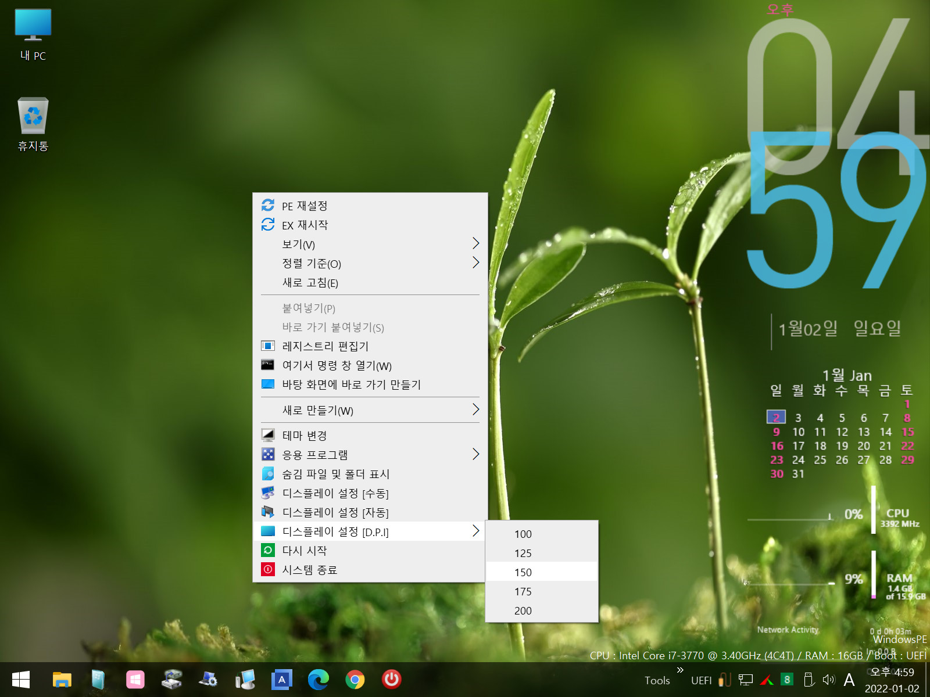The height and width of the screenshot is (697, 930).
Task: Select DPI value 200
Action: (x=541, y=610)
